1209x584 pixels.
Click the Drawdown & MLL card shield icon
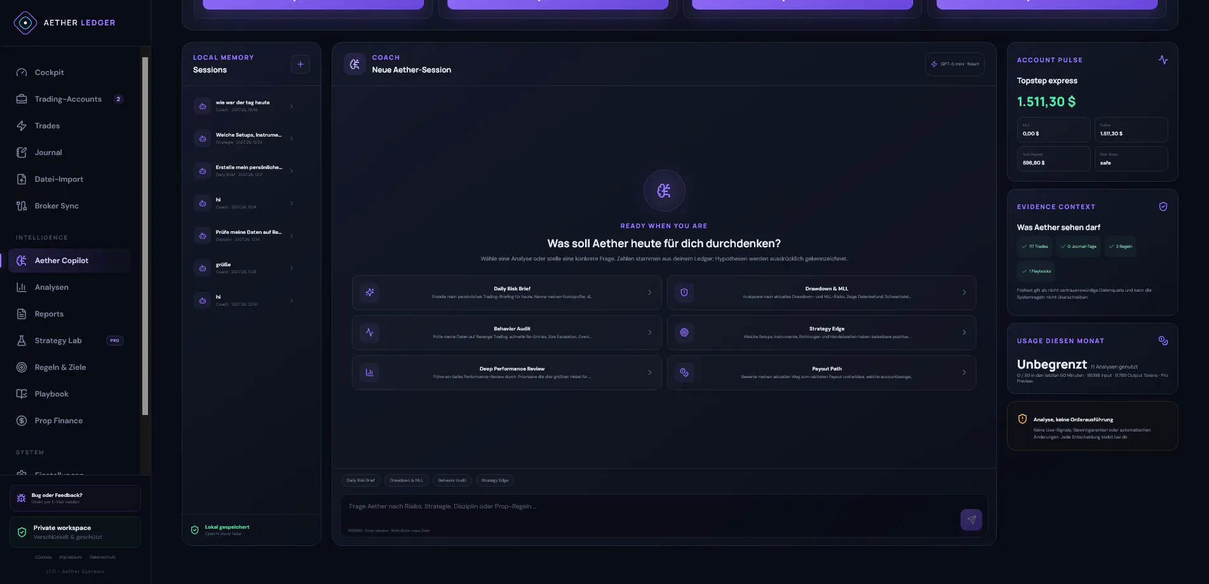(684, 292)
